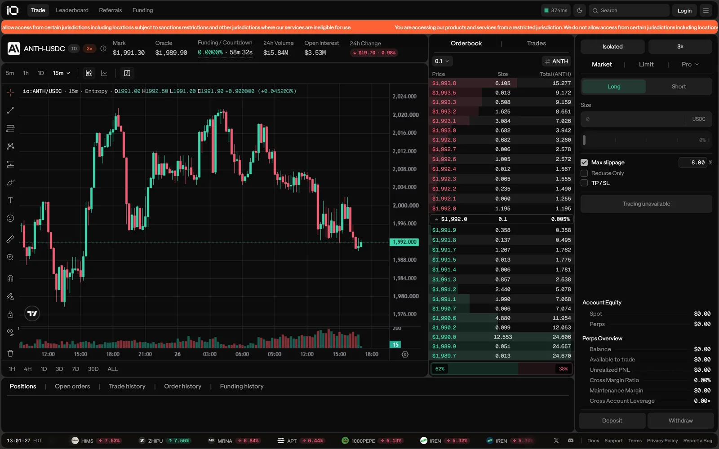Open the 0.1 orderbook grouping dropdown
The image size is (719, 449).
click(442, 61)
